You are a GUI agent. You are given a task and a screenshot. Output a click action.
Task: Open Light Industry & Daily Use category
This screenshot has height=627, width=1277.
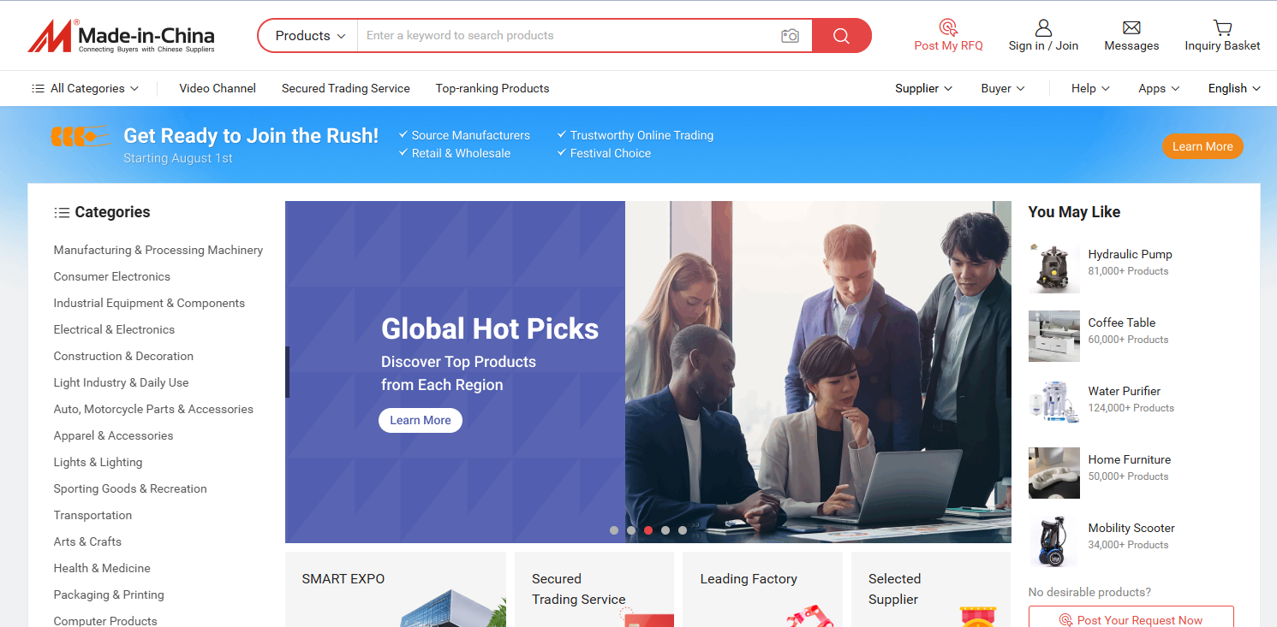121,382
